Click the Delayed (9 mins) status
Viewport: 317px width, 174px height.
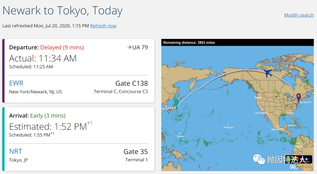pyautogui.click(x=62, y=47)
